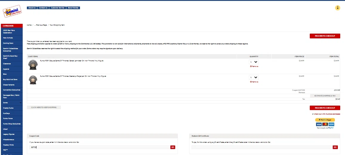Select the Clearance category

(x=12, y=64)
